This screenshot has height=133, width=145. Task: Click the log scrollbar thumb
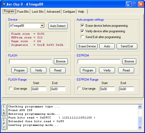coord(140,121)
